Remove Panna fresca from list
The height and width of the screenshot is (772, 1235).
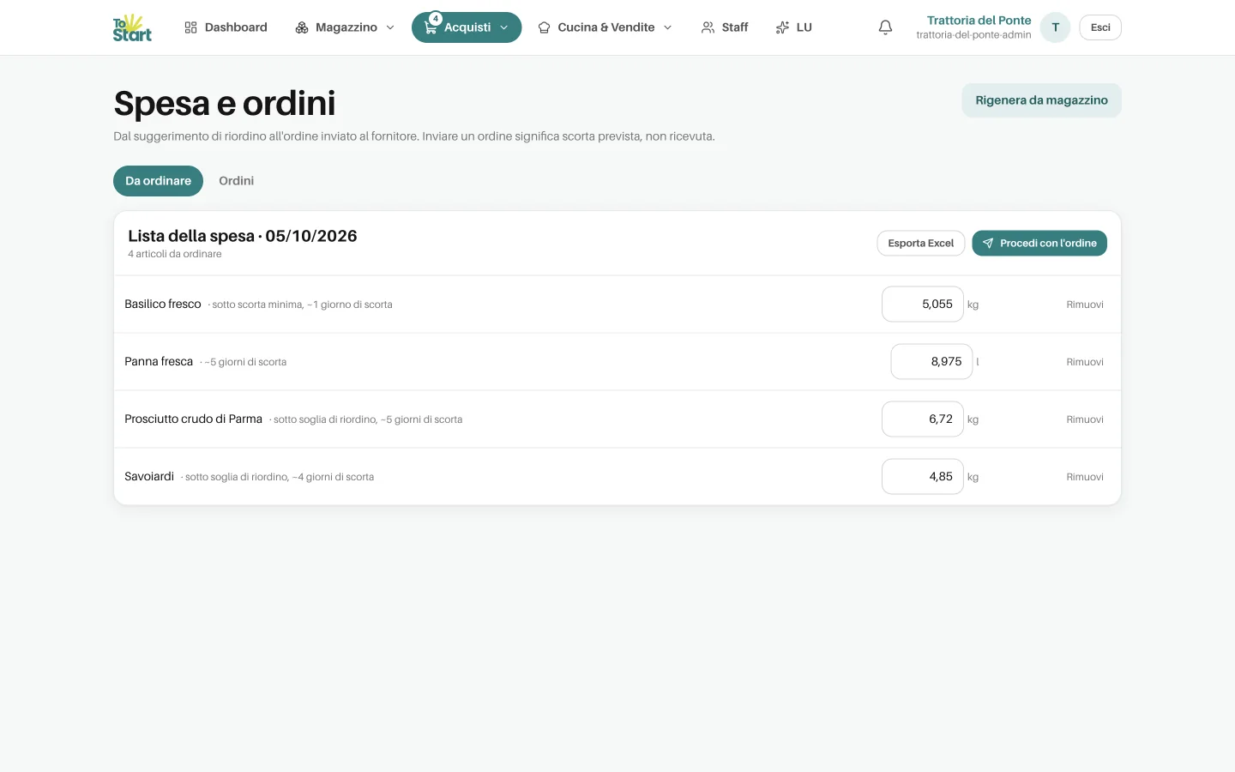tap(1085, 362)
